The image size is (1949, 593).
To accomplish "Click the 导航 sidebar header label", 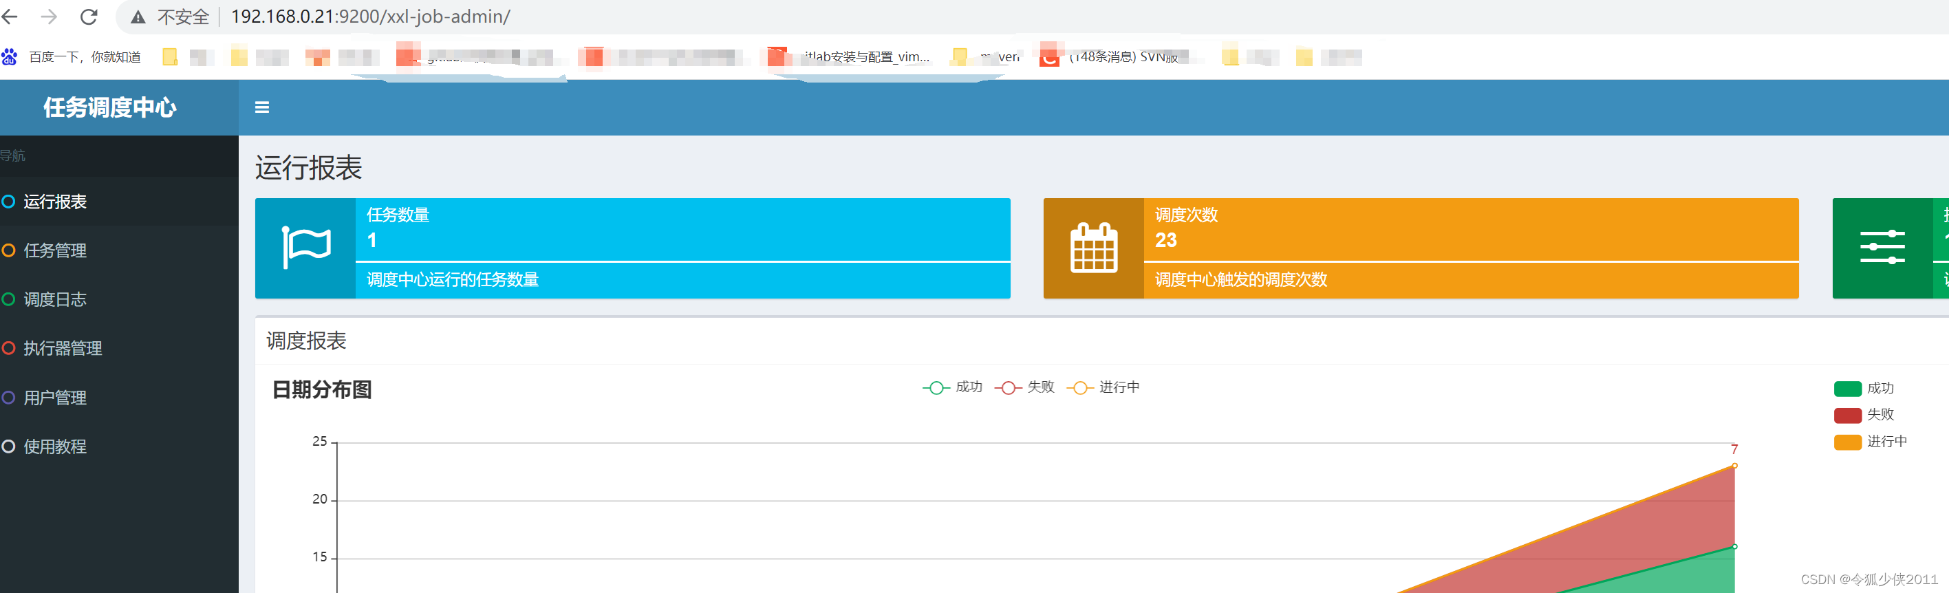I will point(12,155).
